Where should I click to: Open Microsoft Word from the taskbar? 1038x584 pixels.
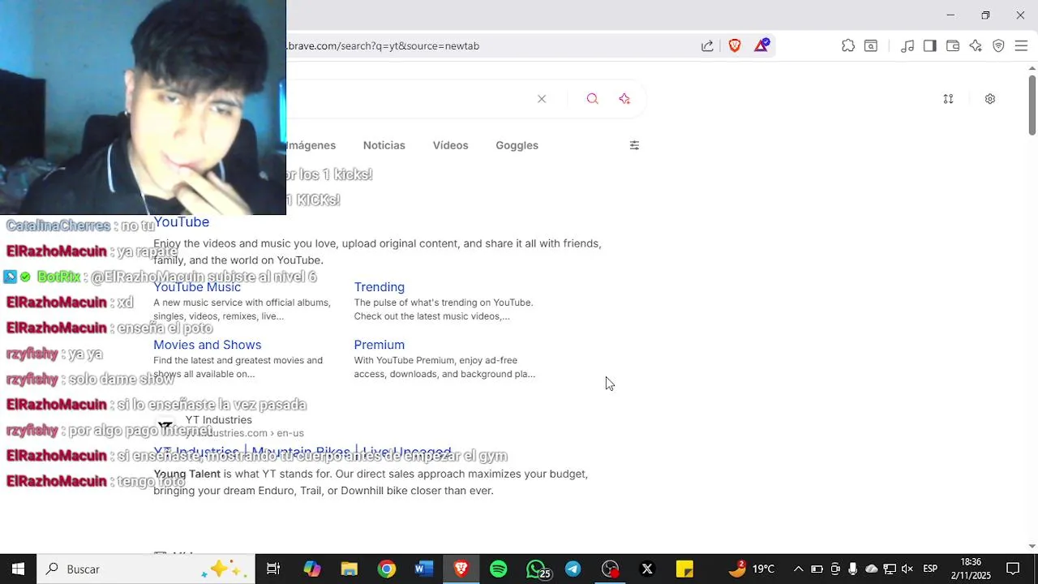tap(423, 569)
